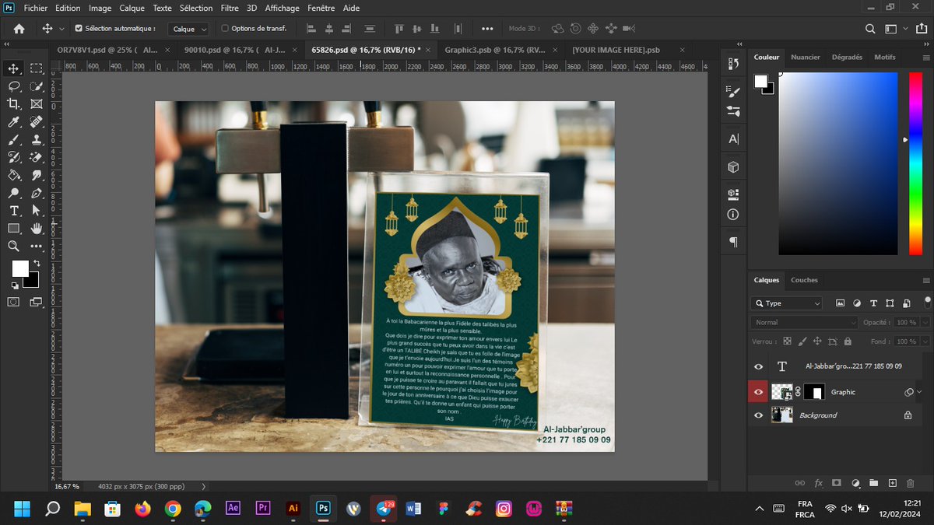Open the Calque auto-select dropdown
This screenshot has width=934, height=525.
(x=190, y=29)
